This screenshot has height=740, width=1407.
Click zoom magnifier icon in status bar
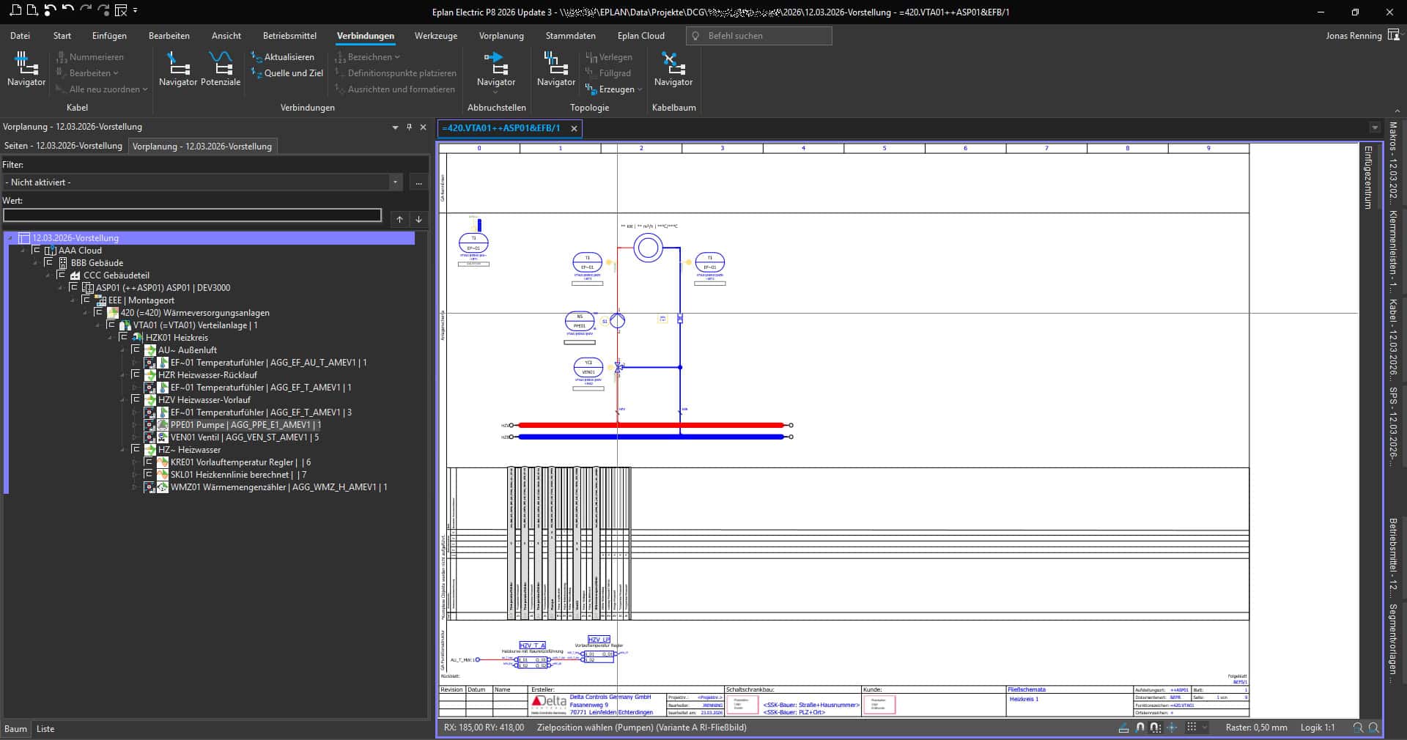point(1358,728)
